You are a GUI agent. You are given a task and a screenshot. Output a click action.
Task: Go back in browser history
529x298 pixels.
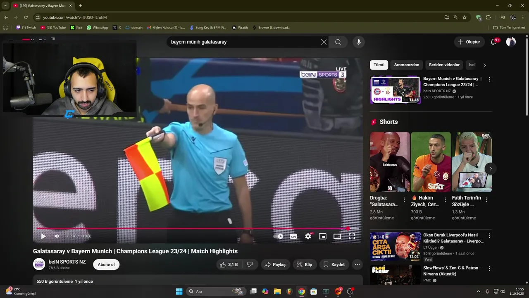click(6, 17)
